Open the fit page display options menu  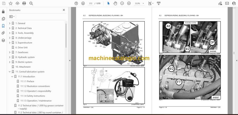[x=150, y=3]
